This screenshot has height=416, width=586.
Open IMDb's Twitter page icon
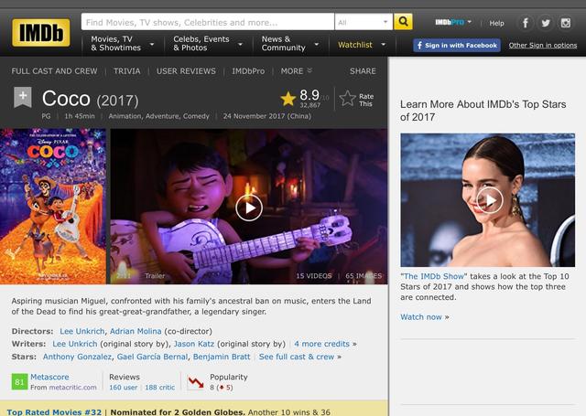pos(546,23)
